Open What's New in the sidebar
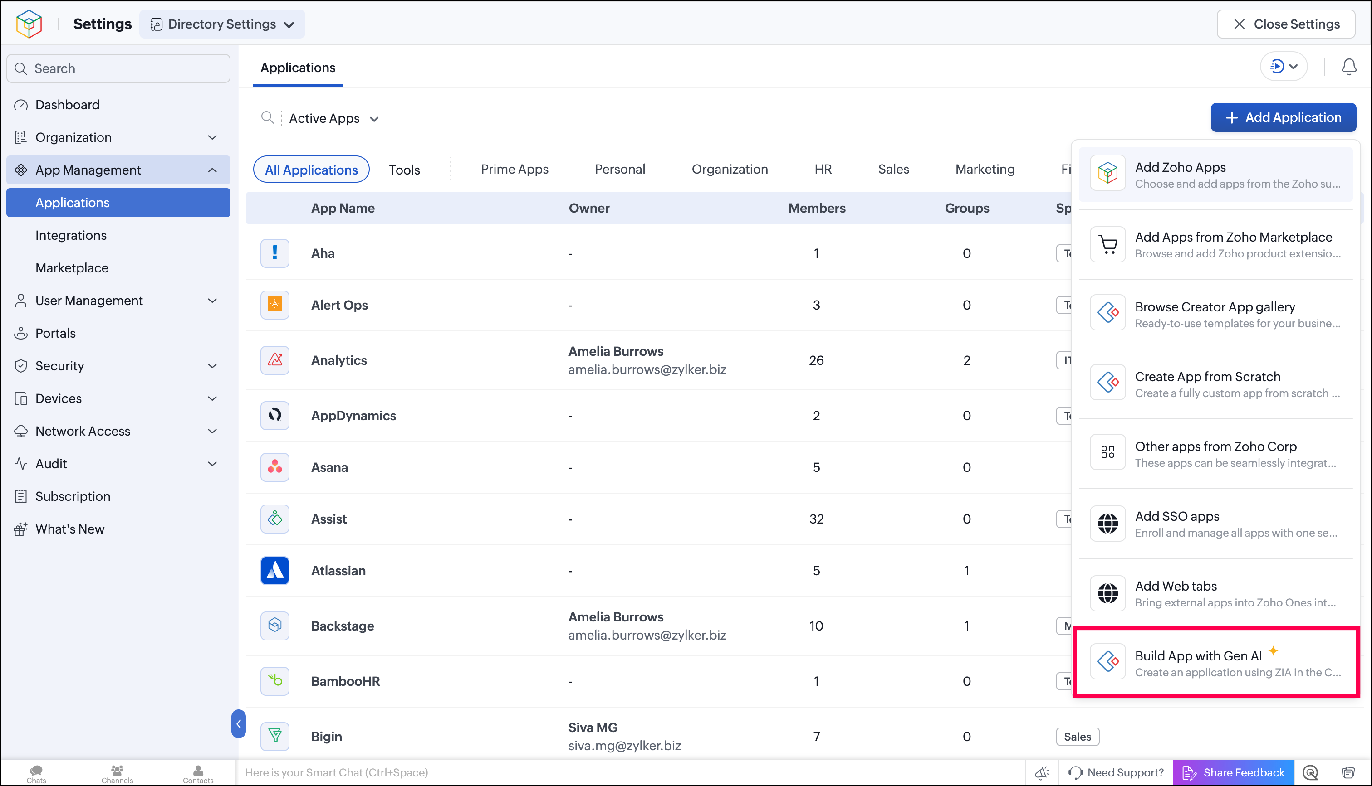1372x786 pixels. 118,529
